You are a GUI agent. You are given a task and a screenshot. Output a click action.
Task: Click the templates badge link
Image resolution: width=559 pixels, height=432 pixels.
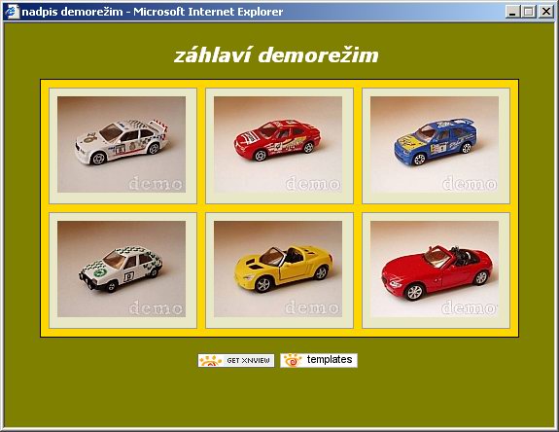pos(319,360)
